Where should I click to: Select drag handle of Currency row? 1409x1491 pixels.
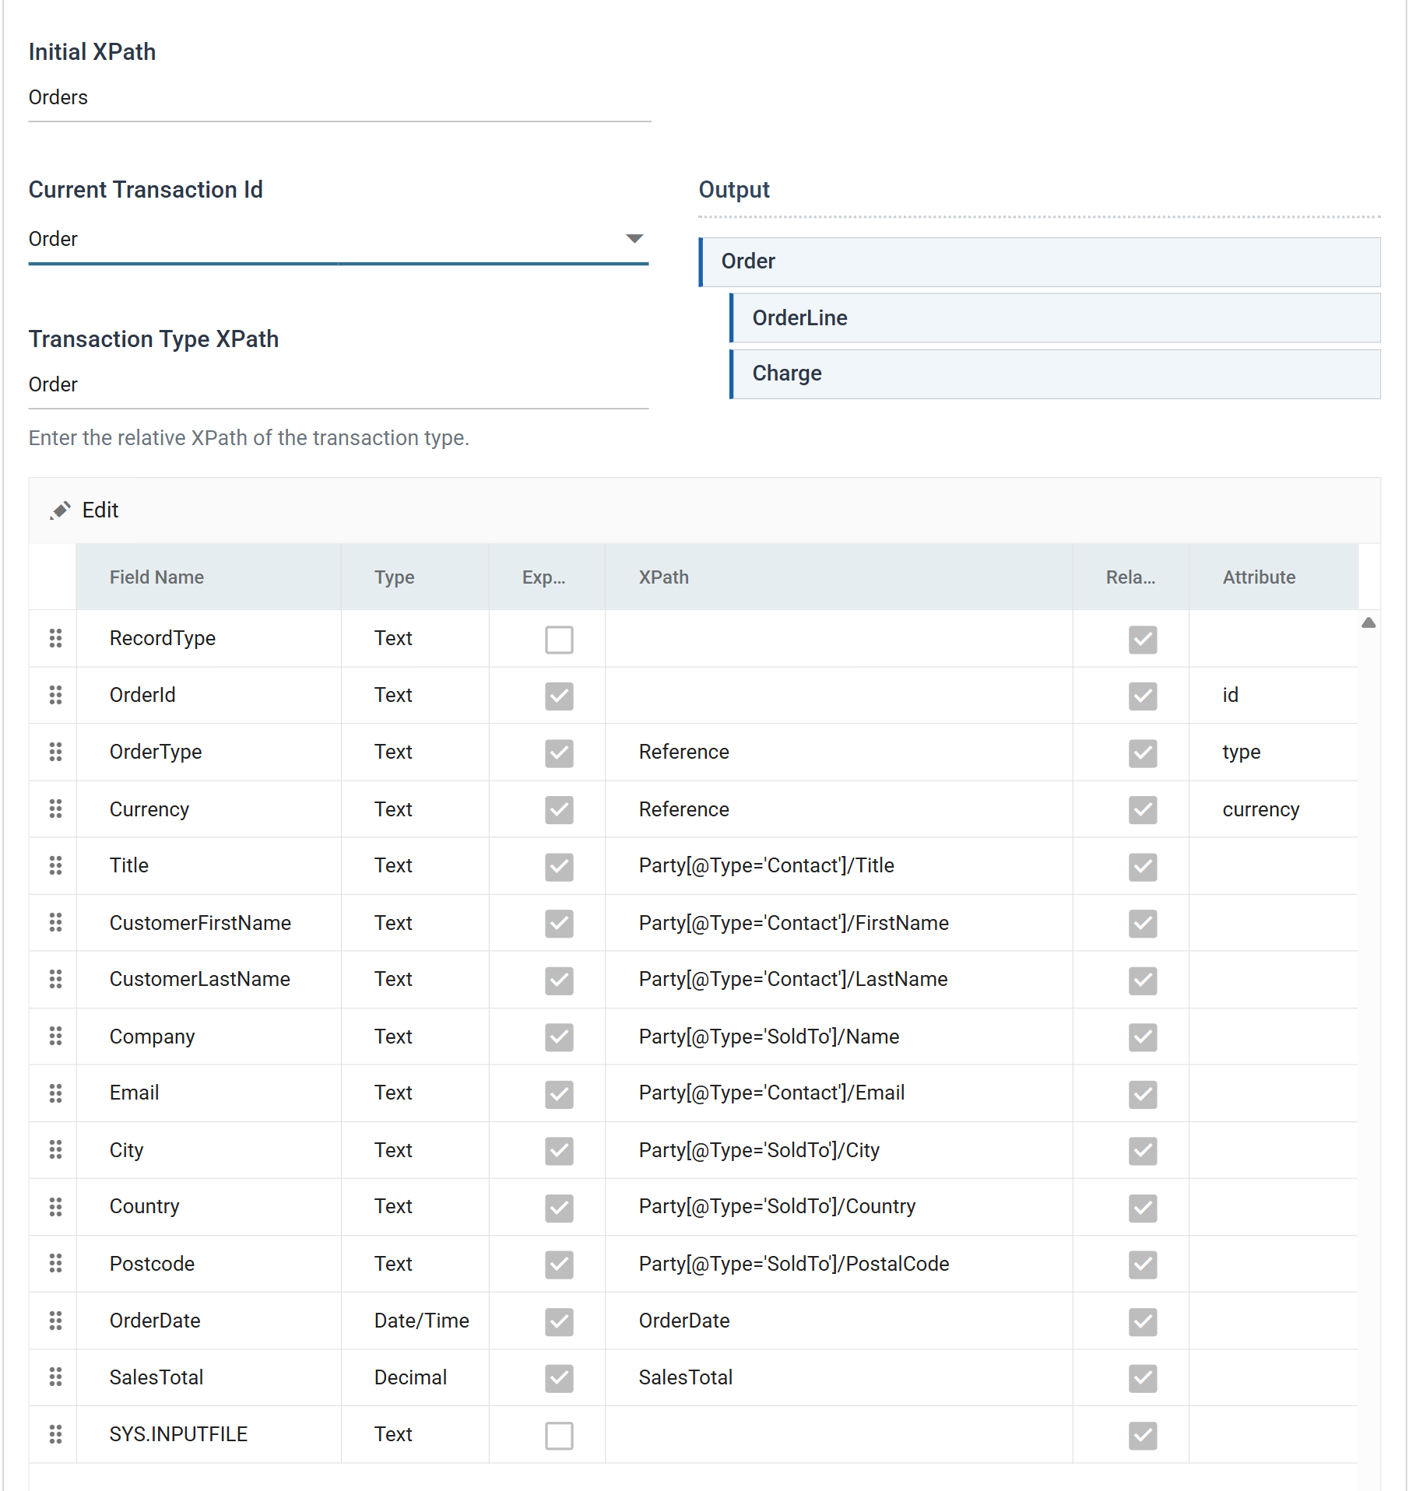pos(55,809)
